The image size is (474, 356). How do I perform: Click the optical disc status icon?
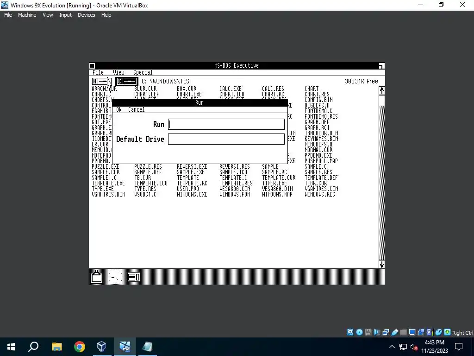pyautogui.click(x=359, y=332)
